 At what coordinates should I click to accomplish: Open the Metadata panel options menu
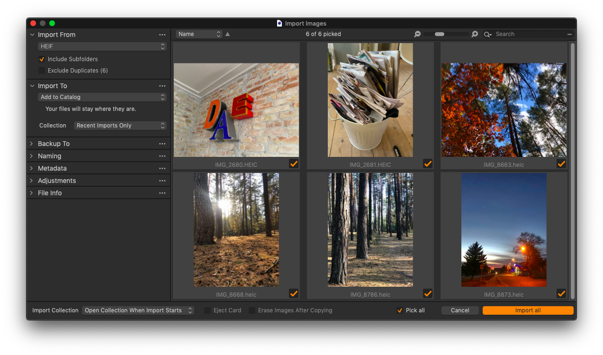tap(162, 168)
